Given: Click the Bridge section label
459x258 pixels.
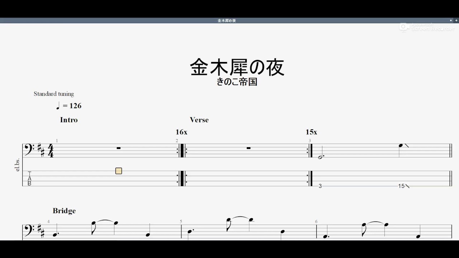Looking at the screenshot, I should point(64,211).
